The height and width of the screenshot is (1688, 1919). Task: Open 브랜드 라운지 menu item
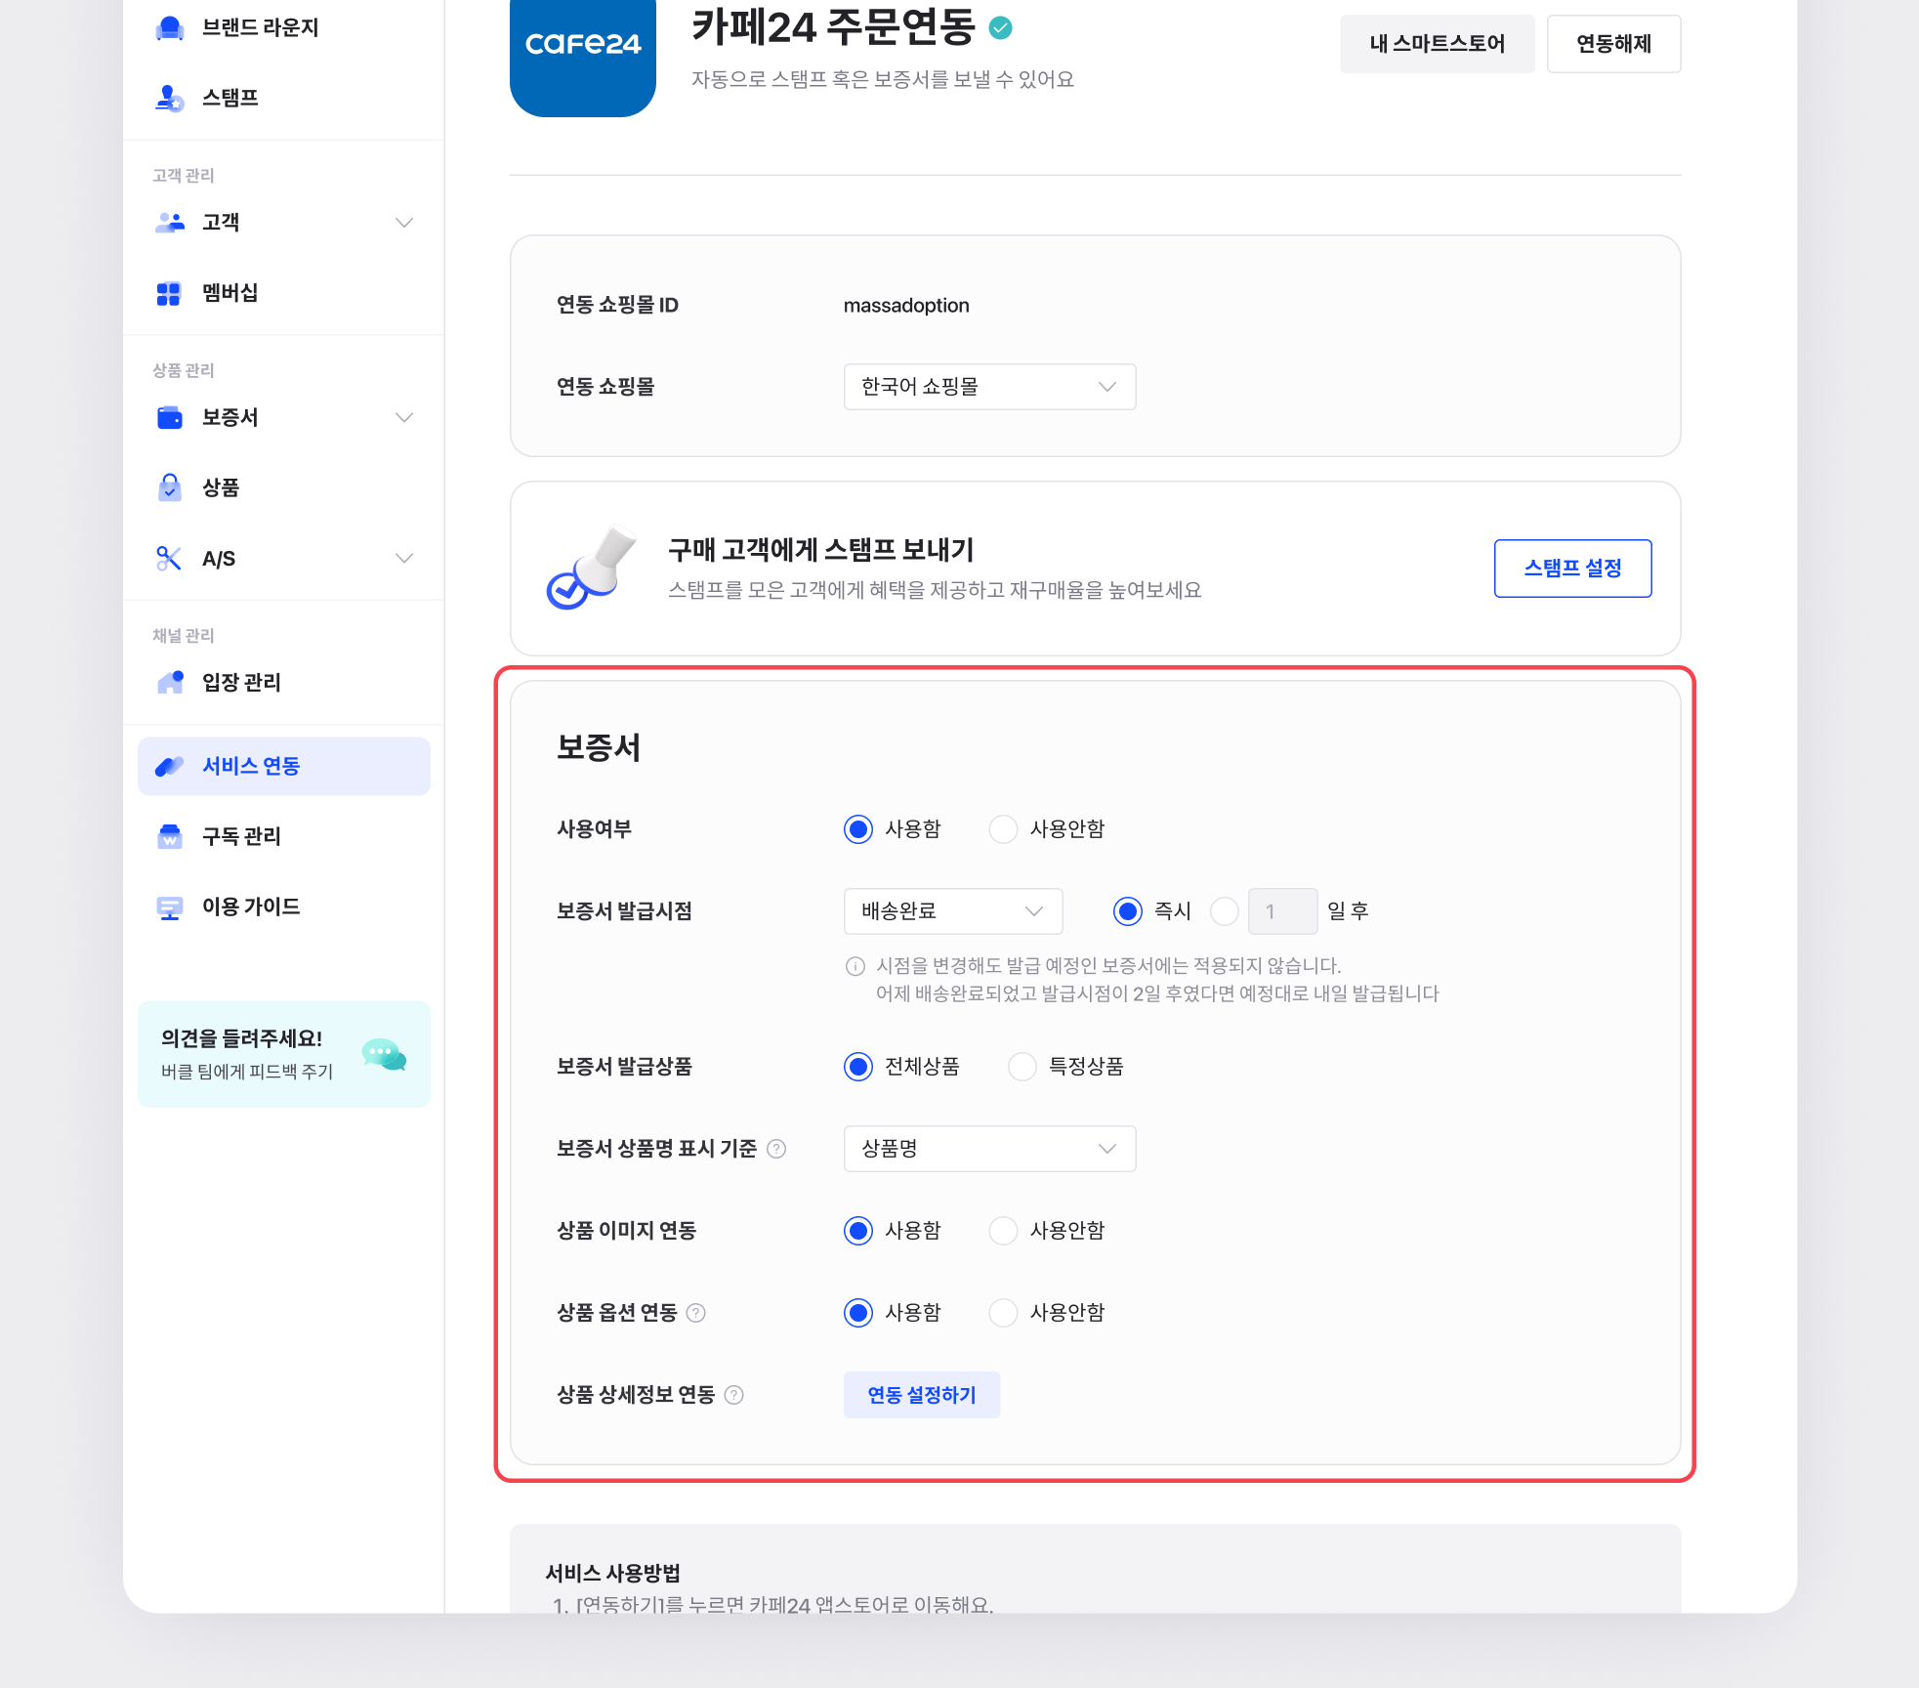tap(260, 27)
